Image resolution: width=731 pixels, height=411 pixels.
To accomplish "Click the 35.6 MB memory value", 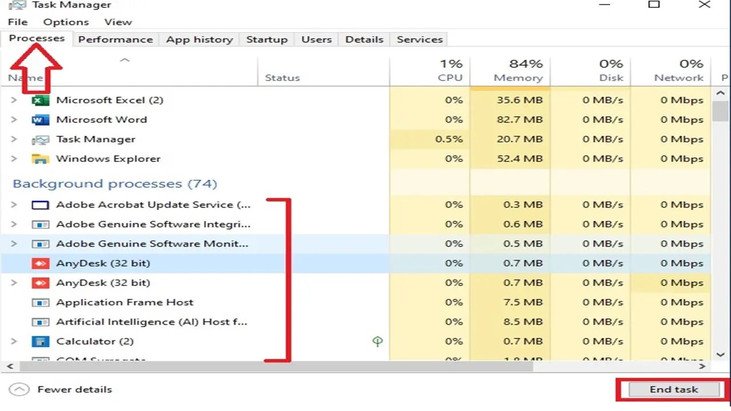I will tap(520, 100).
